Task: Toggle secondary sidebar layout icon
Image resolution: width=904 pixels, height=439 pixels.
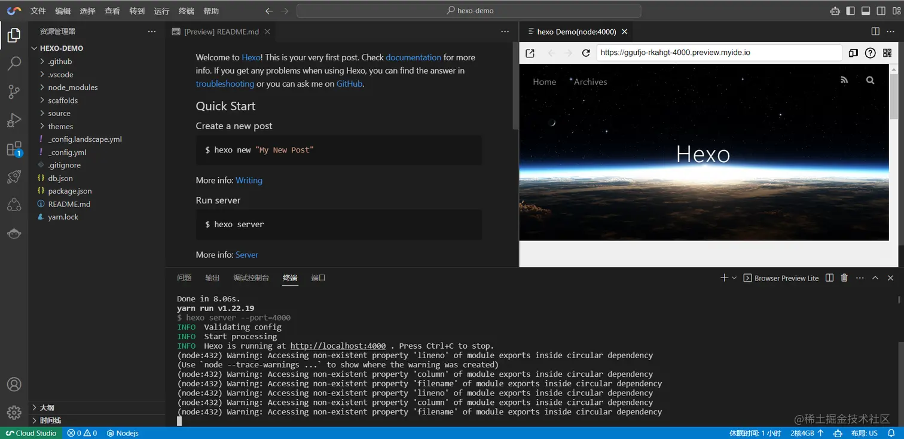Action: 881,11
